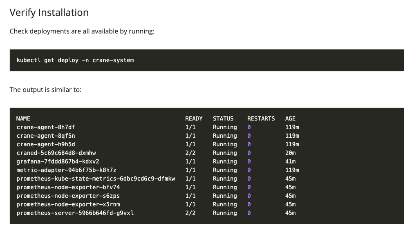Select pod name prometheus-node-exporter-bfv74
Screen dimensions: 412x228
coord(68,187)
